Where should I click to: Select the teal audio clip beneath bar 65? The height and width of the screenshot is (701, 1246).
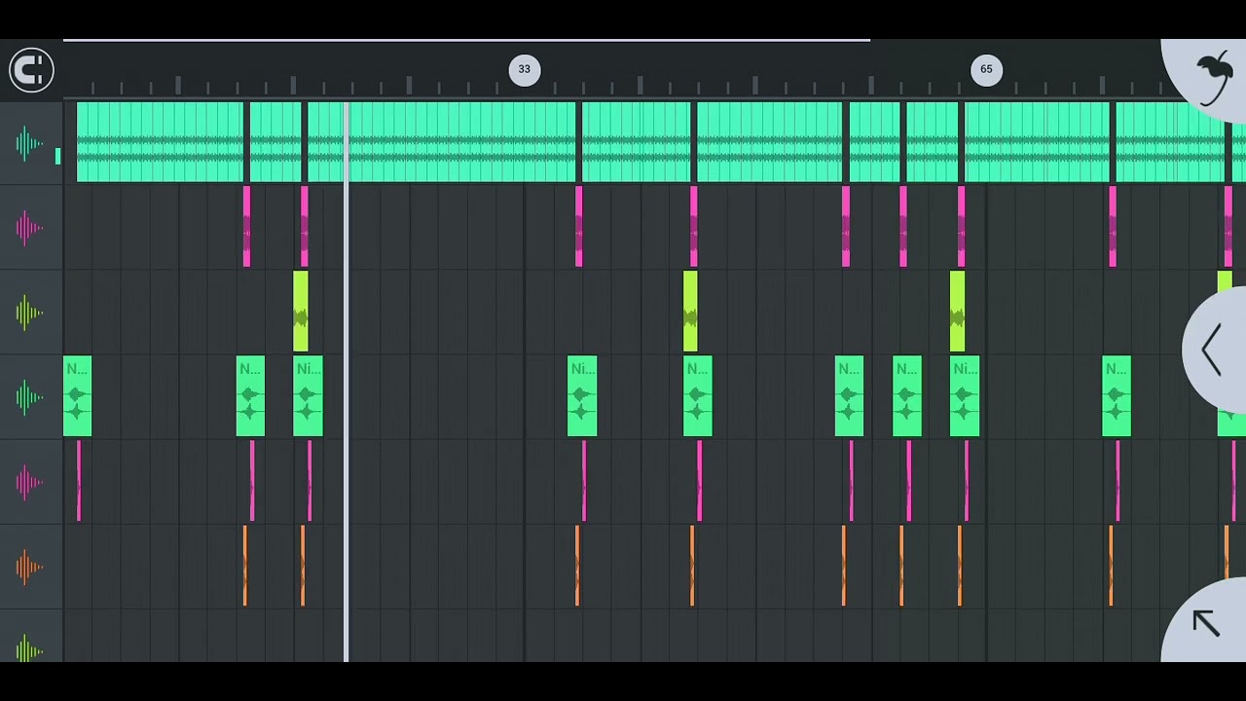point(1037,142)
